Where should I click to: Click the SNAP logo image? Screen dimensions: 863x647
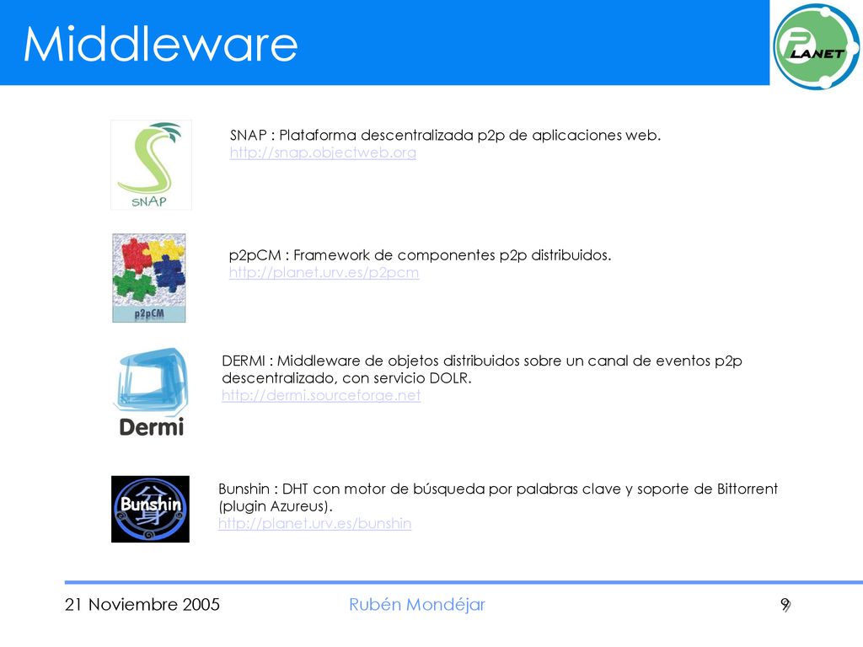pos(151,165)
